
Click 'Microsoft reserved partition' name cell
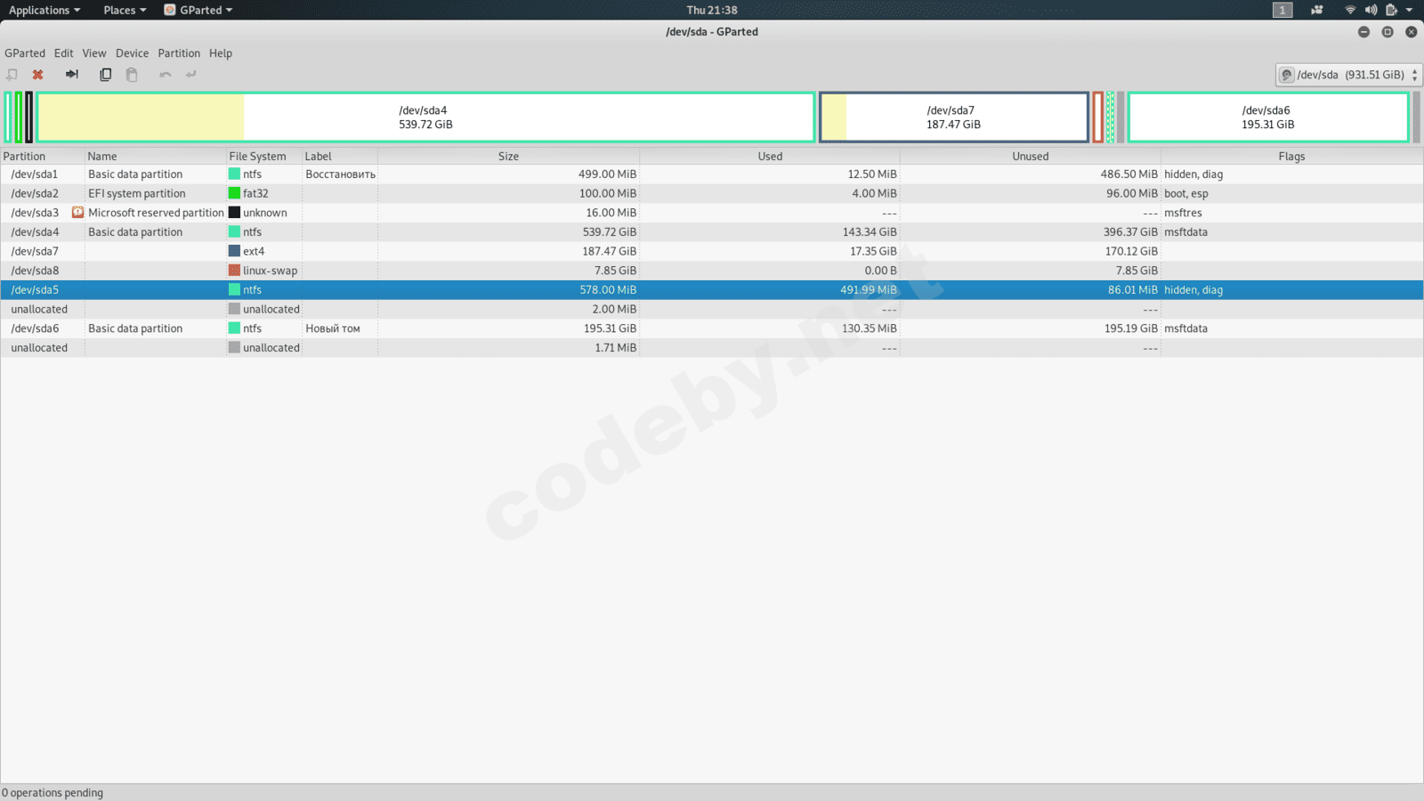[x=156, y=213]
